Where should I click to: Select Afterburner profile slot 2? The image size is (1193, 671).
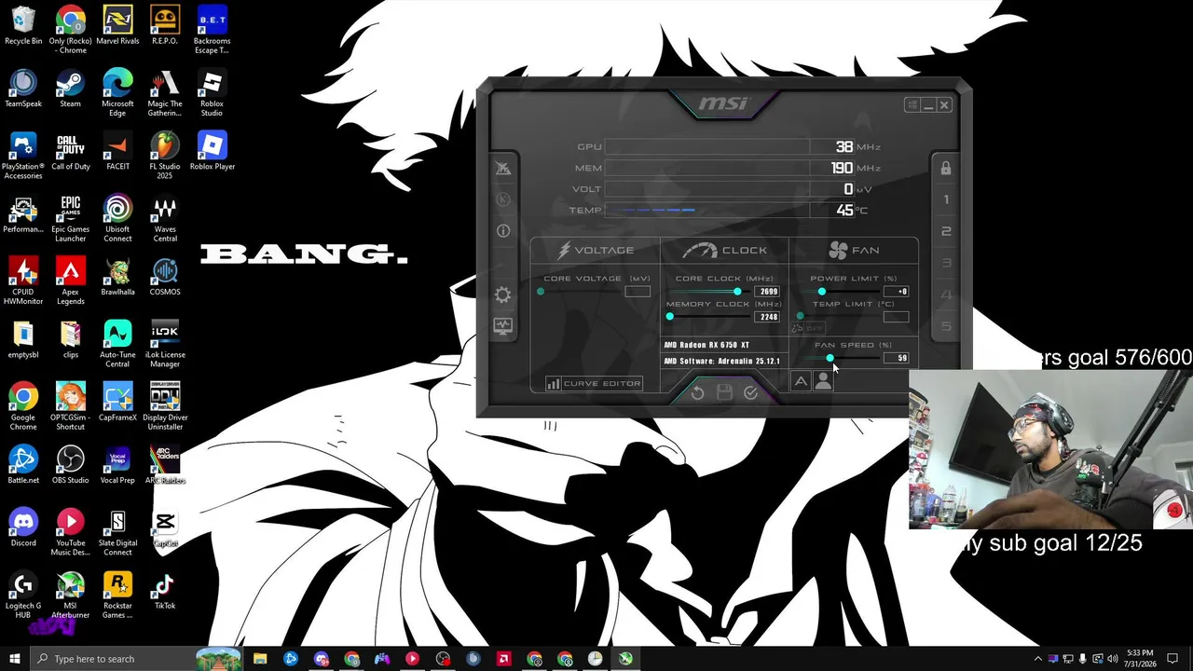(x=946, y=231)
